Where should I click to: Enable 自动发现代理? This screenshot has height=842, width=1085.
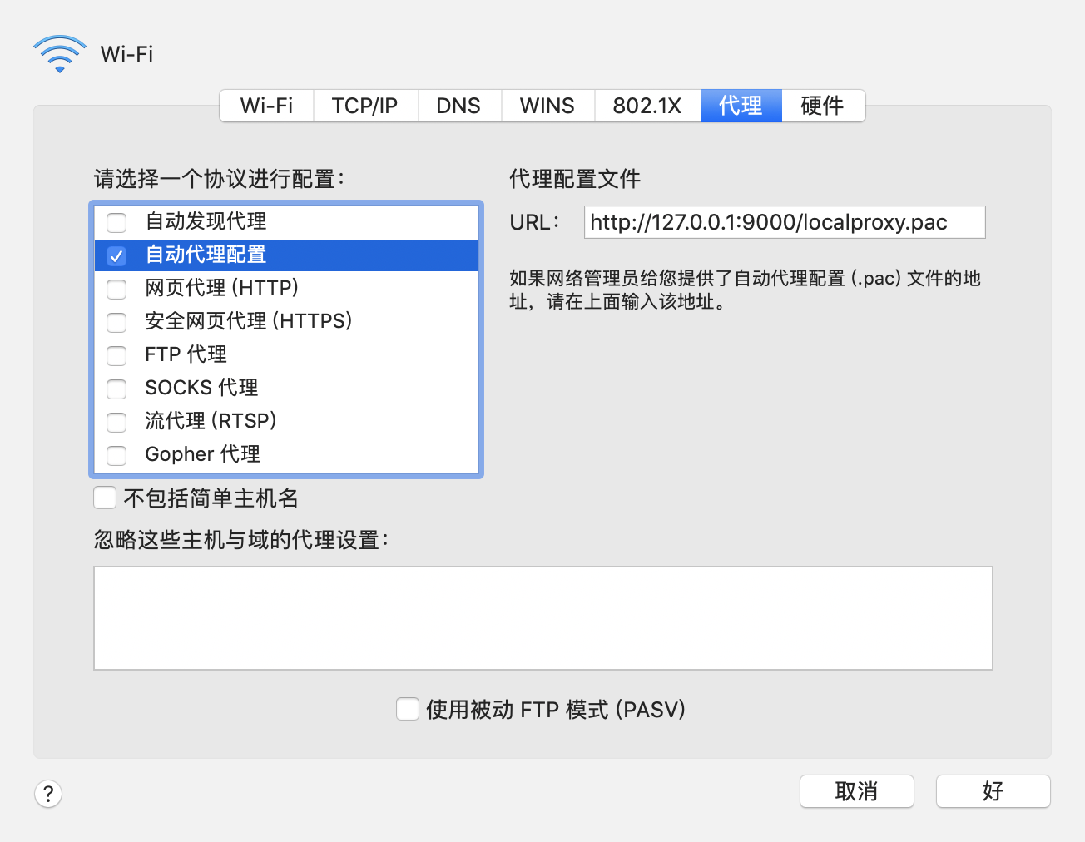coord(116,222)
